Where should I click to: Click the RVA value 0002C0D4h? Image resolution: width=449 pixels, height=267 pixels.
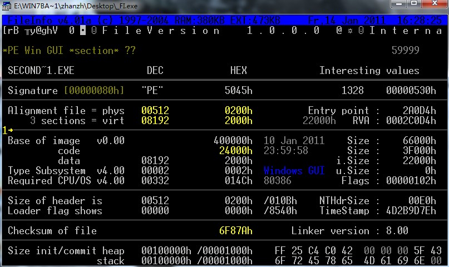411,121
